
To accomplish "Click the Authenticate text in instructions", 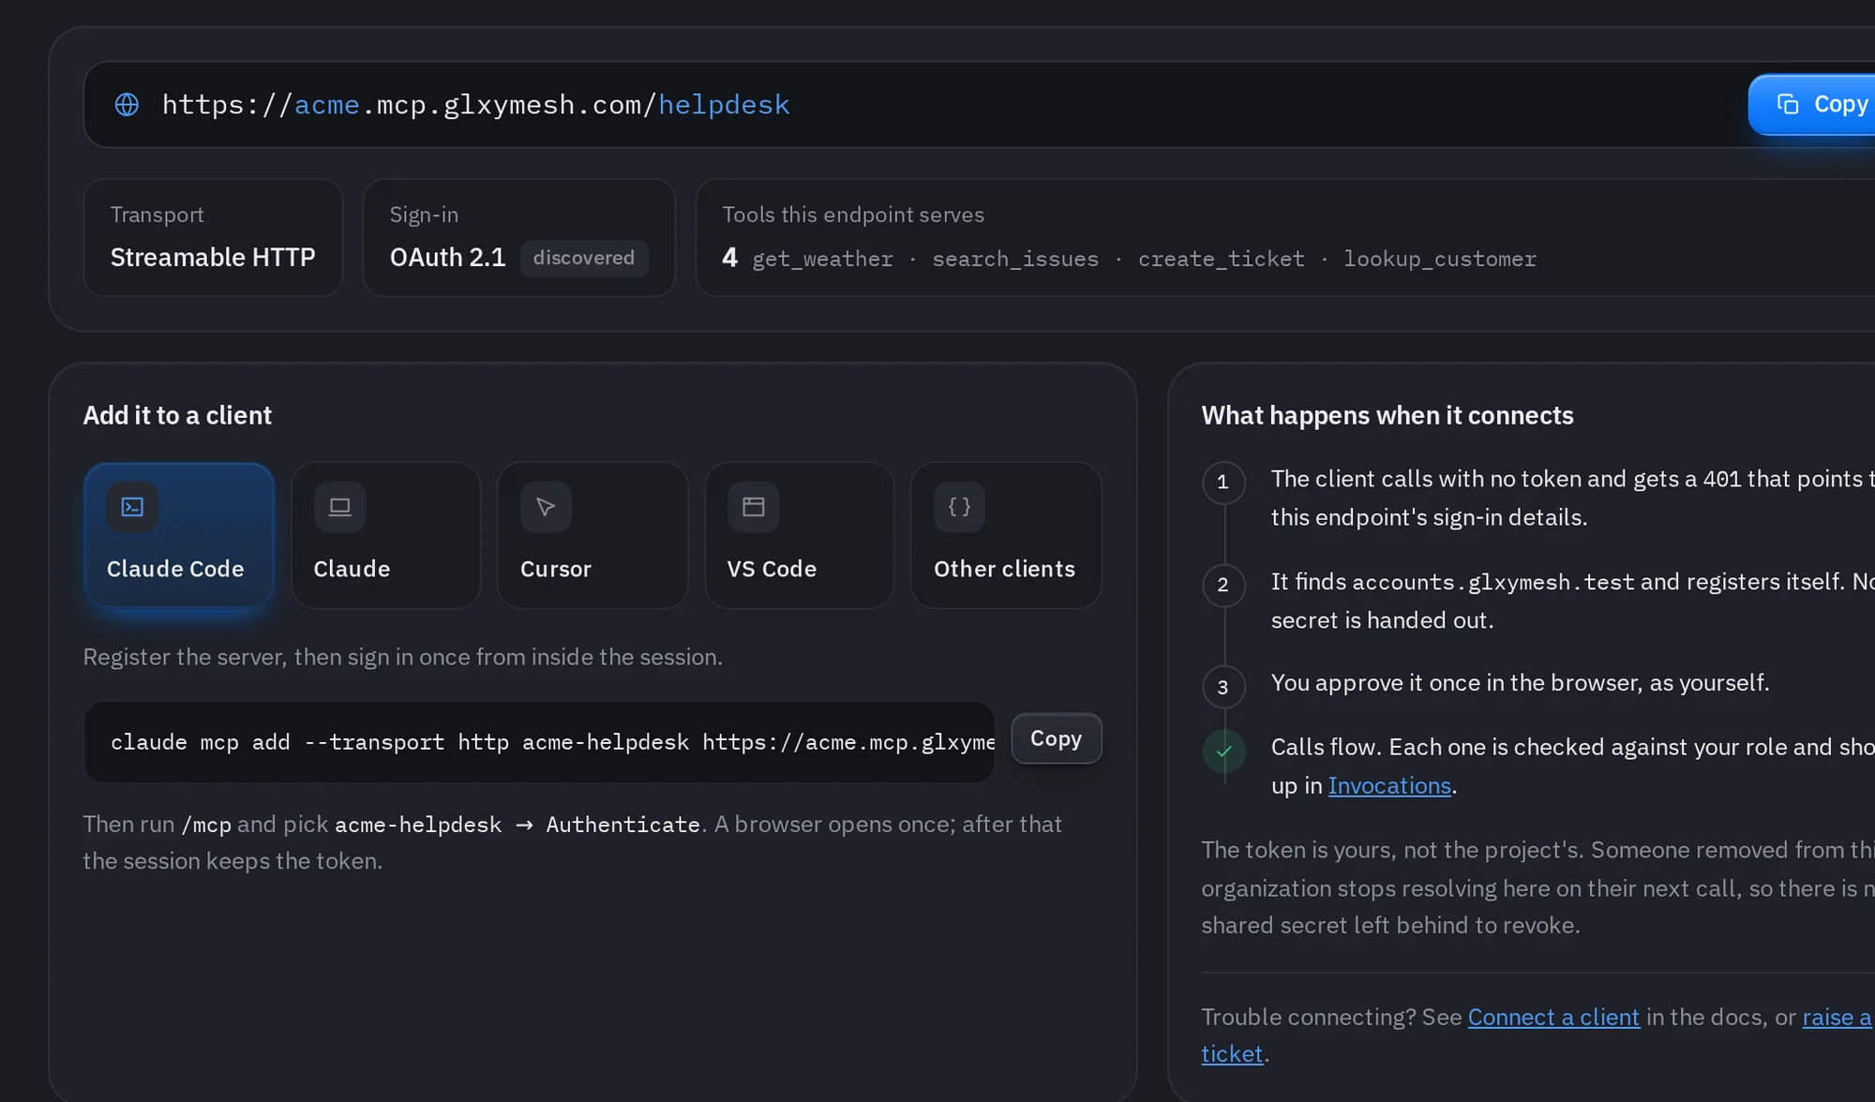I will pos(622,825).
